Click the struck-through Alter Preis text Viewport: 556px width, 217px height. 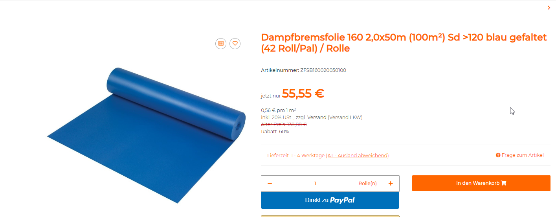284,125
